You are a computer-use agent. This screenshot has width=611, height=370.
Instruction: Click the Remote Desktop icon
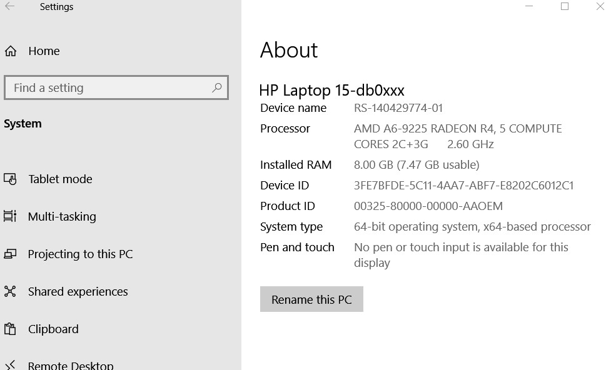click(10, 366)
